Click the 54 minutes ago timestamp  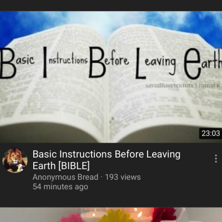60,186
